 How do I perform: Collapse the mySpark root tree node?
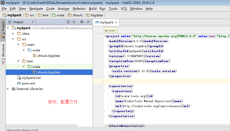(8, 28)
